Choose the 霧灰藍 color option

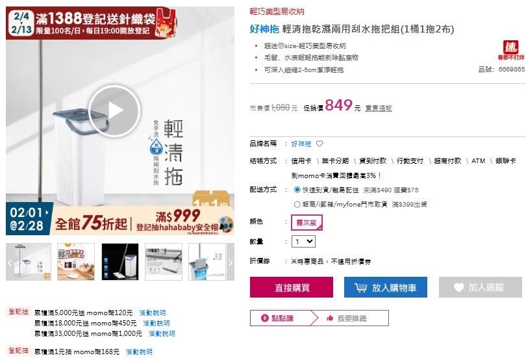(307, 222)
